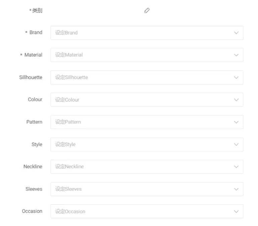Click the chevron arrow in the Pattern field
The width and height of the screenshot is (258, 226).
[236, 122]
